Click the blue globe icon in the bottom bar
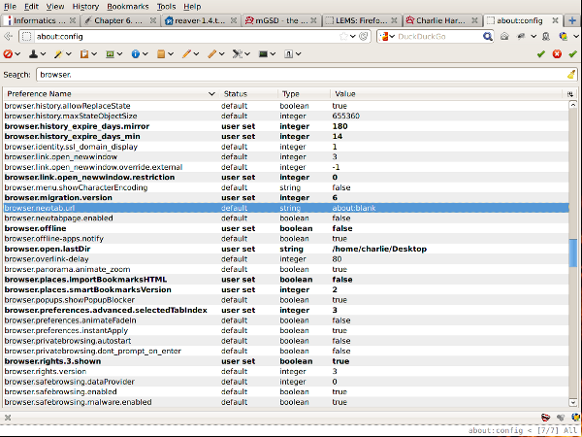Screen dimensions: 582x437 pyautogui.click(x=577, y=418)
